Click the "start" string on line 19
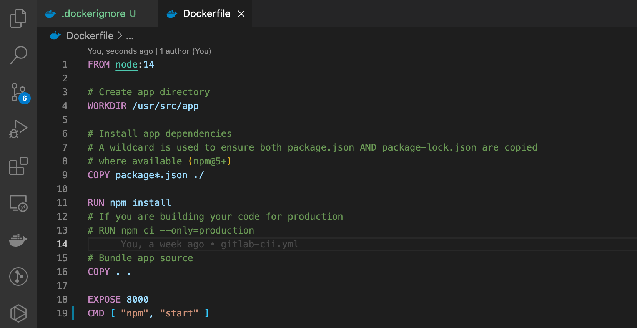Image resolution: width=637 pixels, height=328 pixels. (x=179, y=313)
